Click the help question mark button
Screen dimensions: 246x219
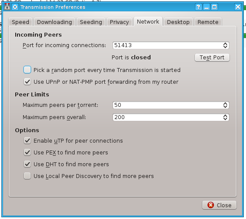(198, 7)
